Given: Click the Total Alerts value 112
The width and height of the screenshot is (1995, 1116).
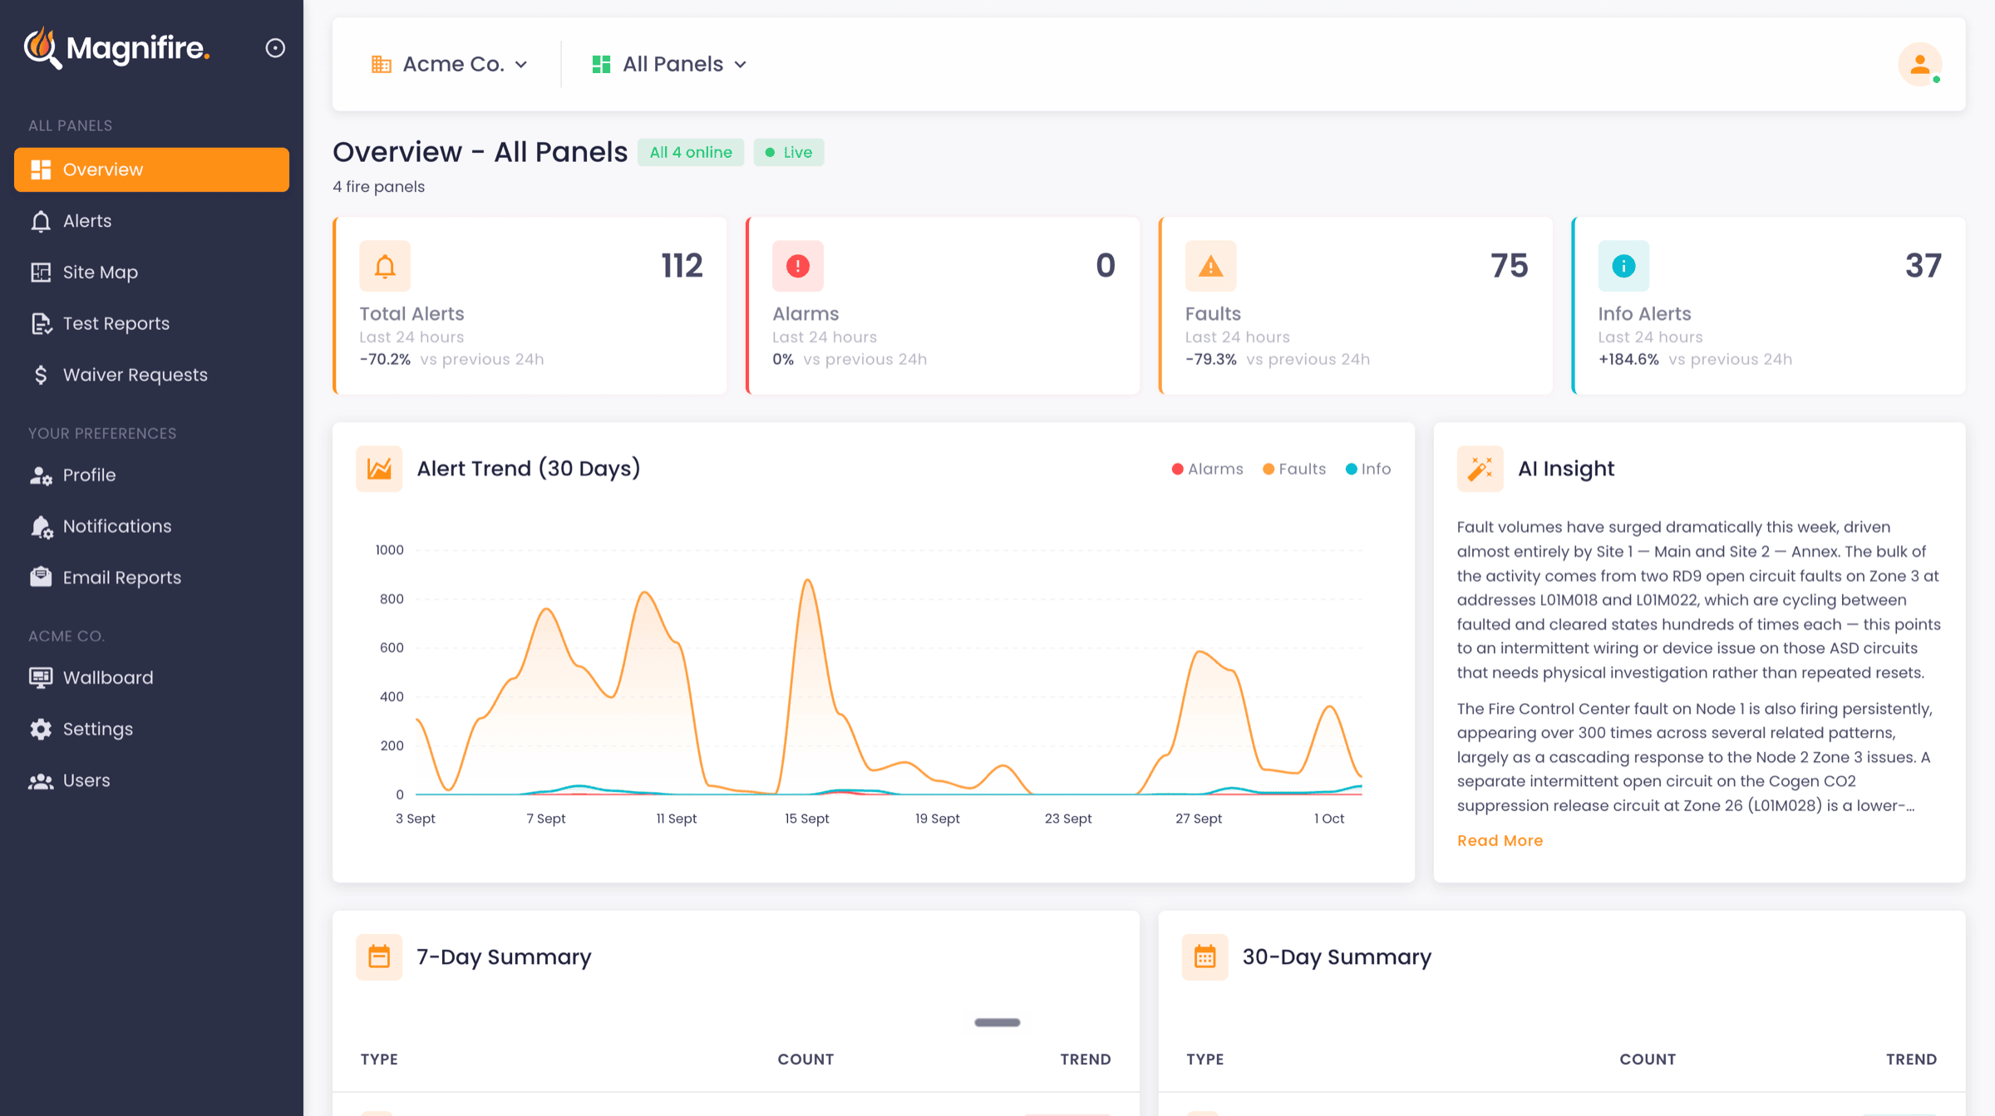Looking at the screenshot, I should tap(682, 266).
